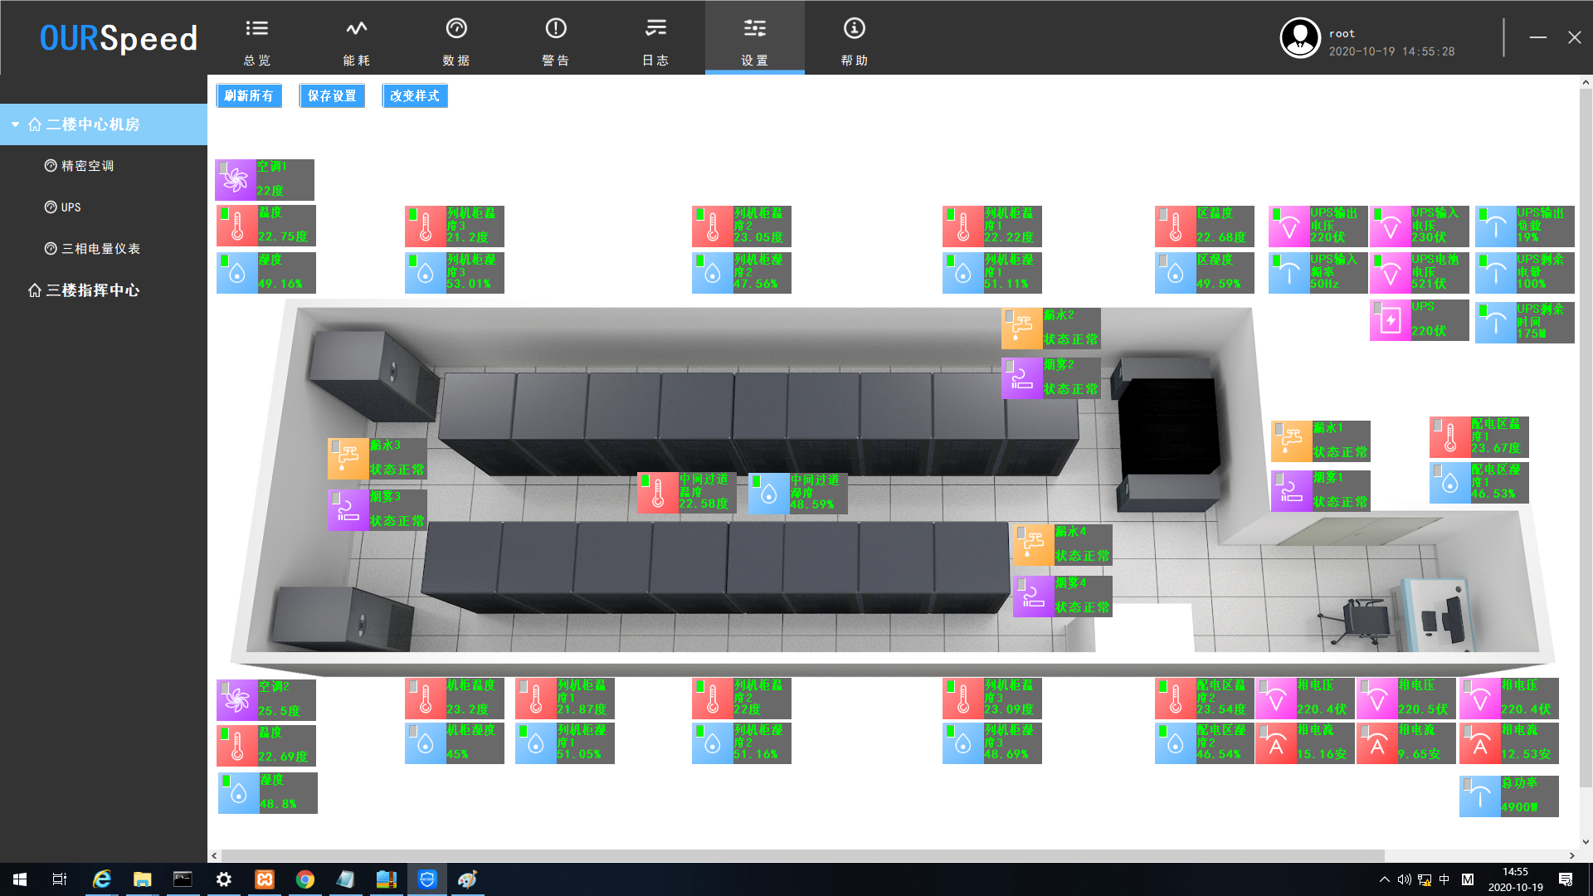The image size is (1593, 896).
Task: Click the 中间过道温度 thermometer icon
Action: click(658, 493)
